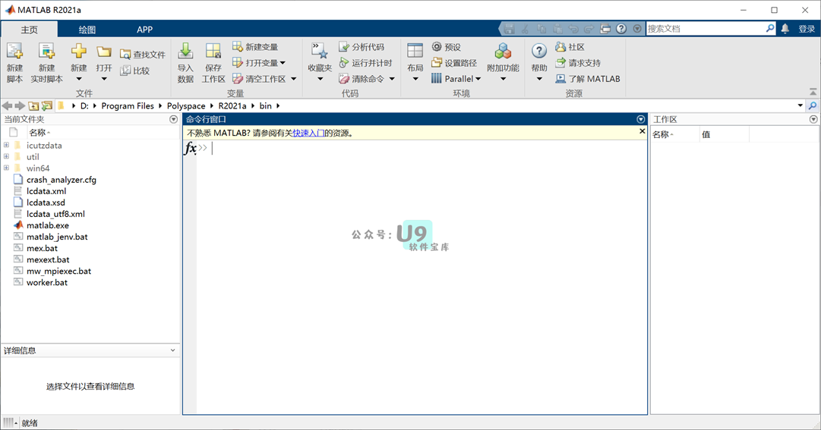Click the 值 column header in workspace
The width and height of the screenshot is (821, 430).
[725, 134]
